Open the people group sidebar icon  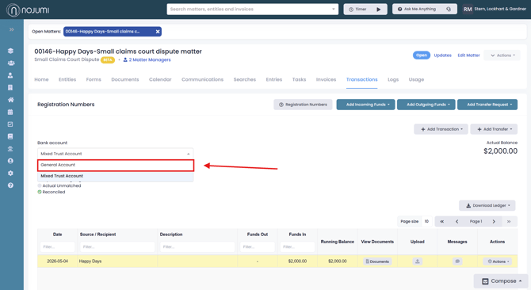pyautogui.click(x=11, y=63)
